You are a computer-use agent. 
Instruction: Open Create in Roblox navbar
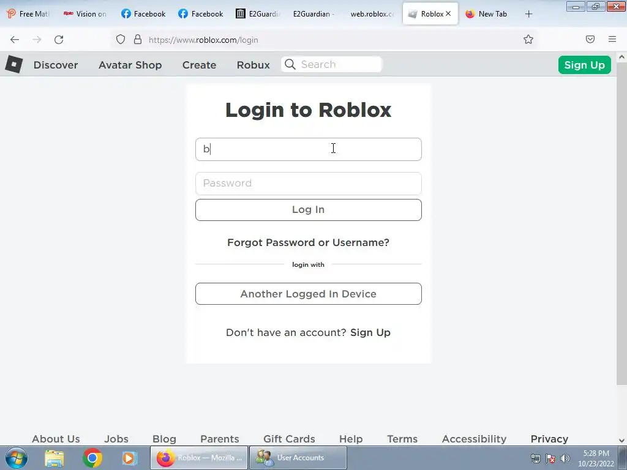pyautogui.click(x=199, y=65)
